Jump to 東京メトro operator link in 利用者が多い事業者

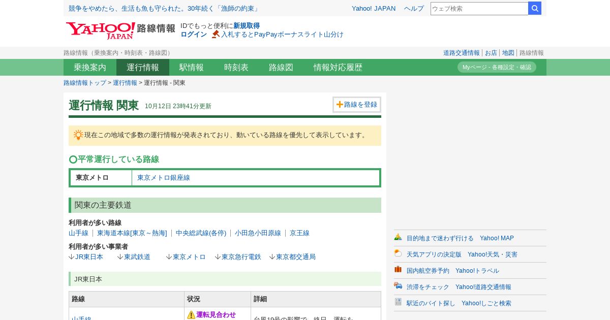pyautogui.click(x=189, y=257)
